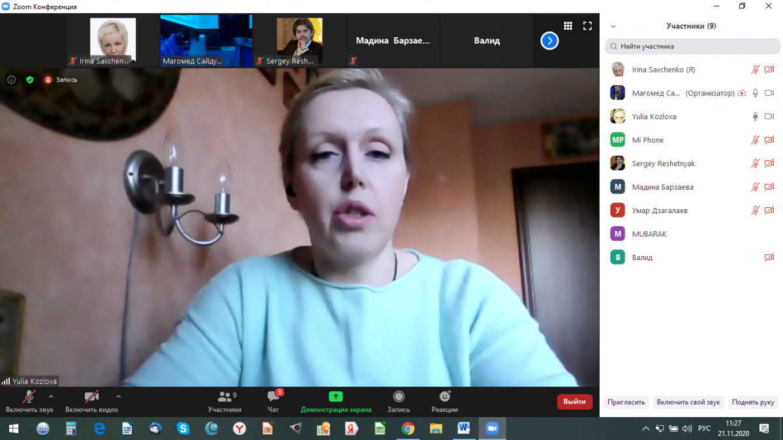The height and width of the screenshot is (440, 783).
Task: Collapse the Участники (9) panel chevron
Action: pos(613,27)
